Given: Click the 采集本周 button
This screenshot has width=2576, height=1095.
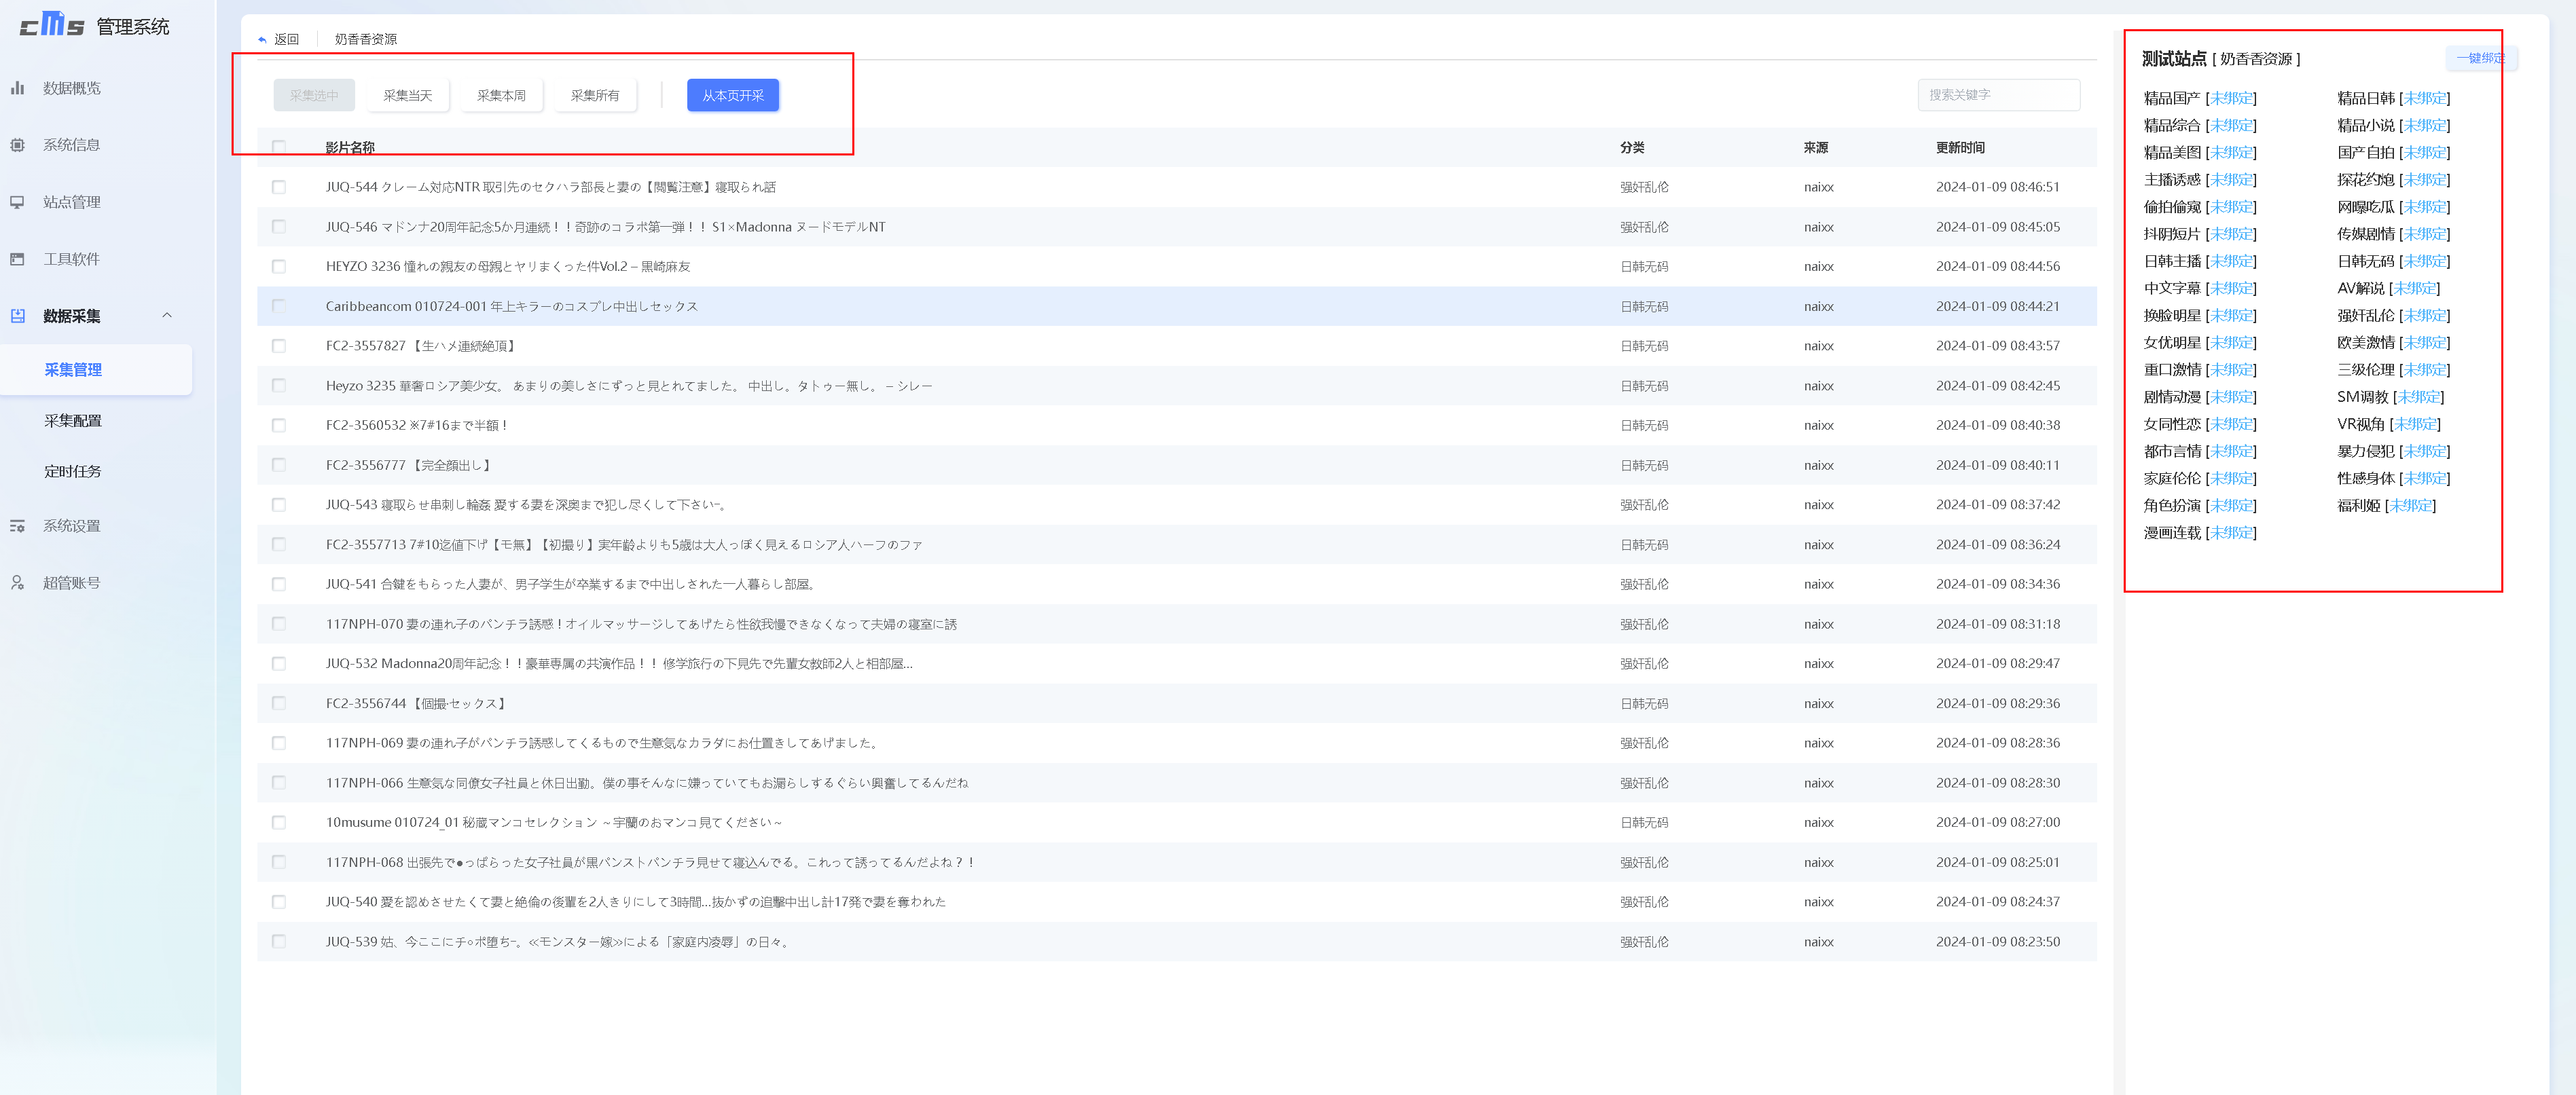Looking at the screenshot, I should pyautogui.click(x=501, y=96).
